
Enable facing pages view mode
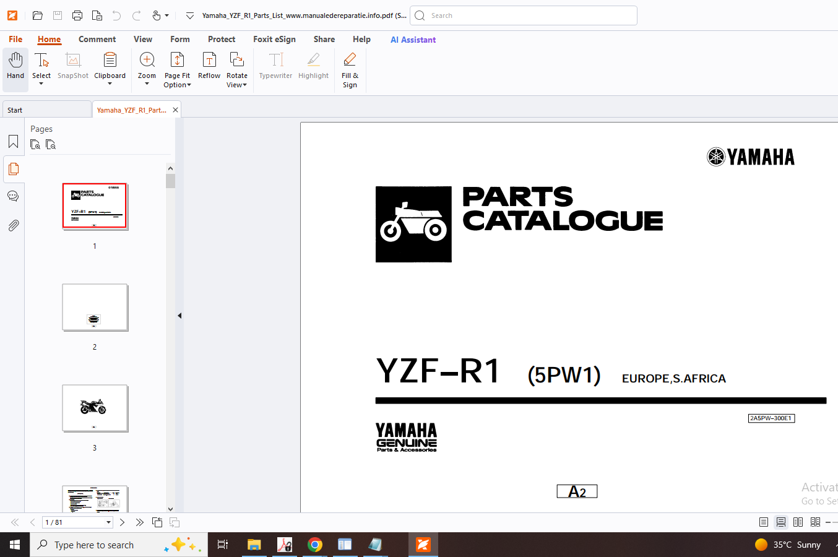pyautogui.click(x=798, y=522)
